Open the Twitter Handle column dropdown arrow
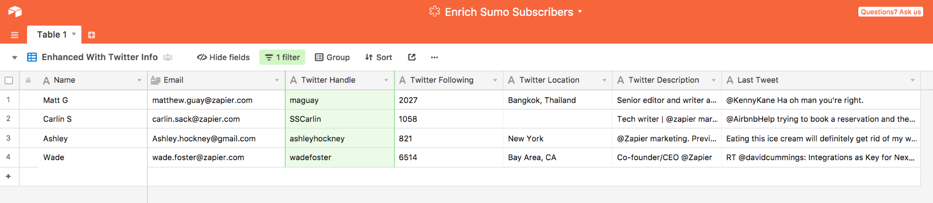 point(386,81)
